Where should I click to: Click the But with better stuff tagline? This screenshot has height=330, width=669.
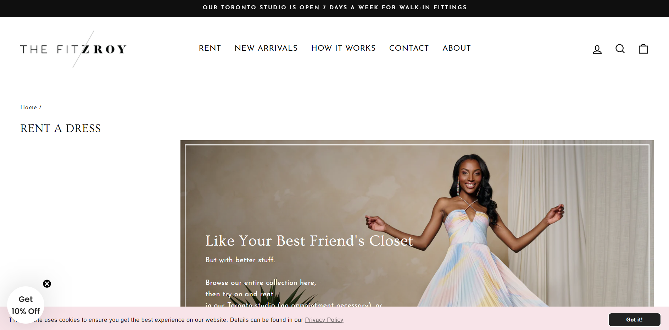[x=240, y=260]
